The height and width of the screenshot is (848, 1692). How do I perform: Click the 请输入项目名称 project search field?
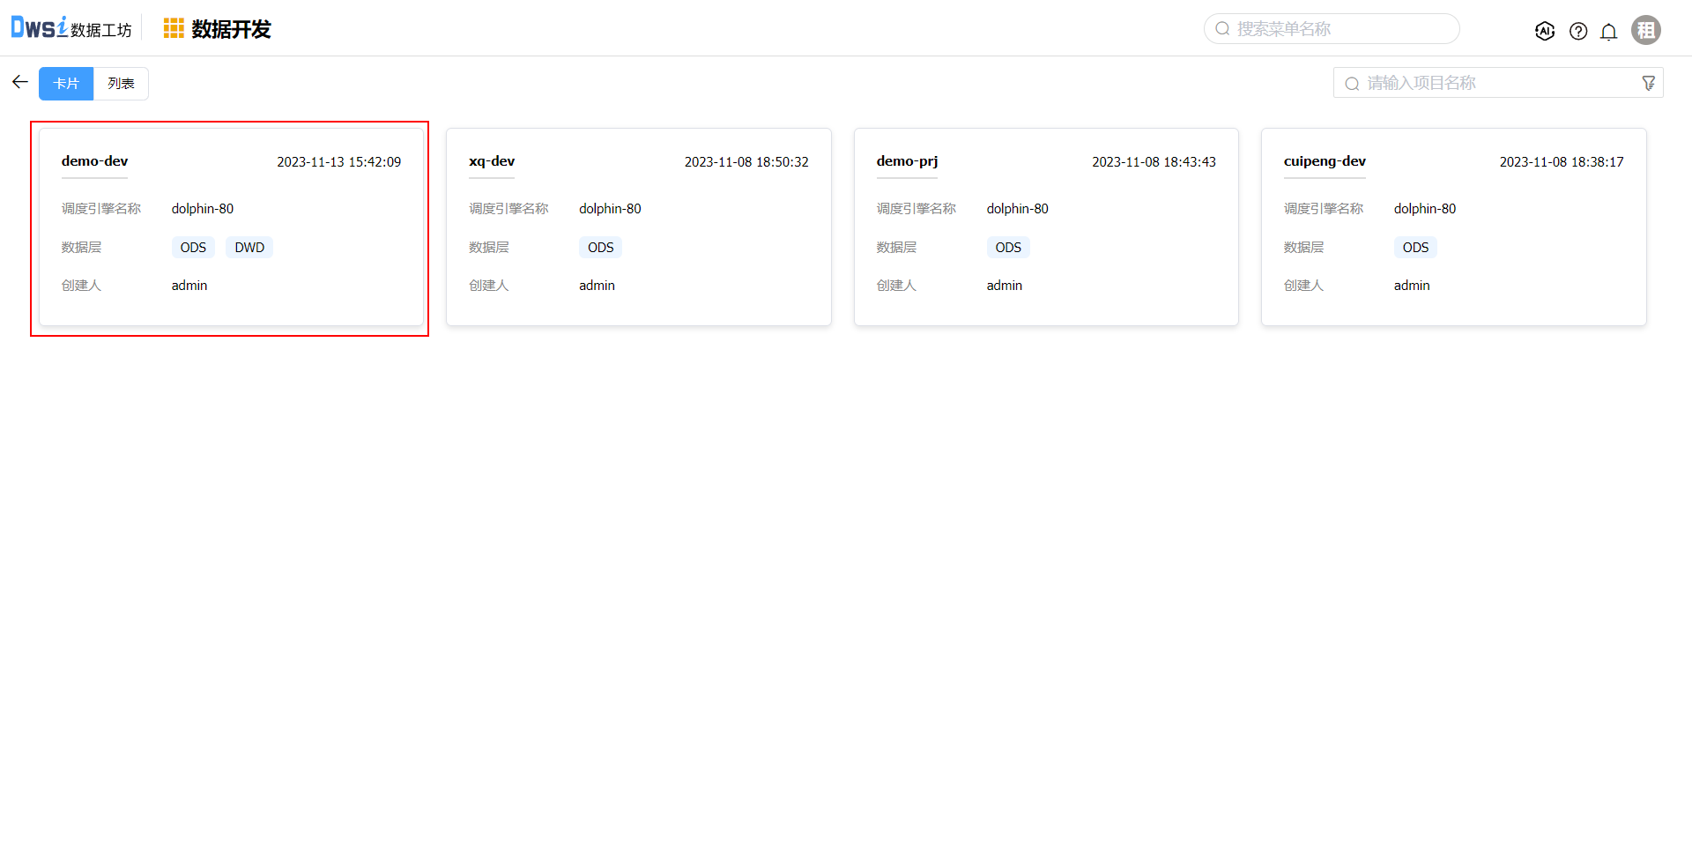[1489, 83]
